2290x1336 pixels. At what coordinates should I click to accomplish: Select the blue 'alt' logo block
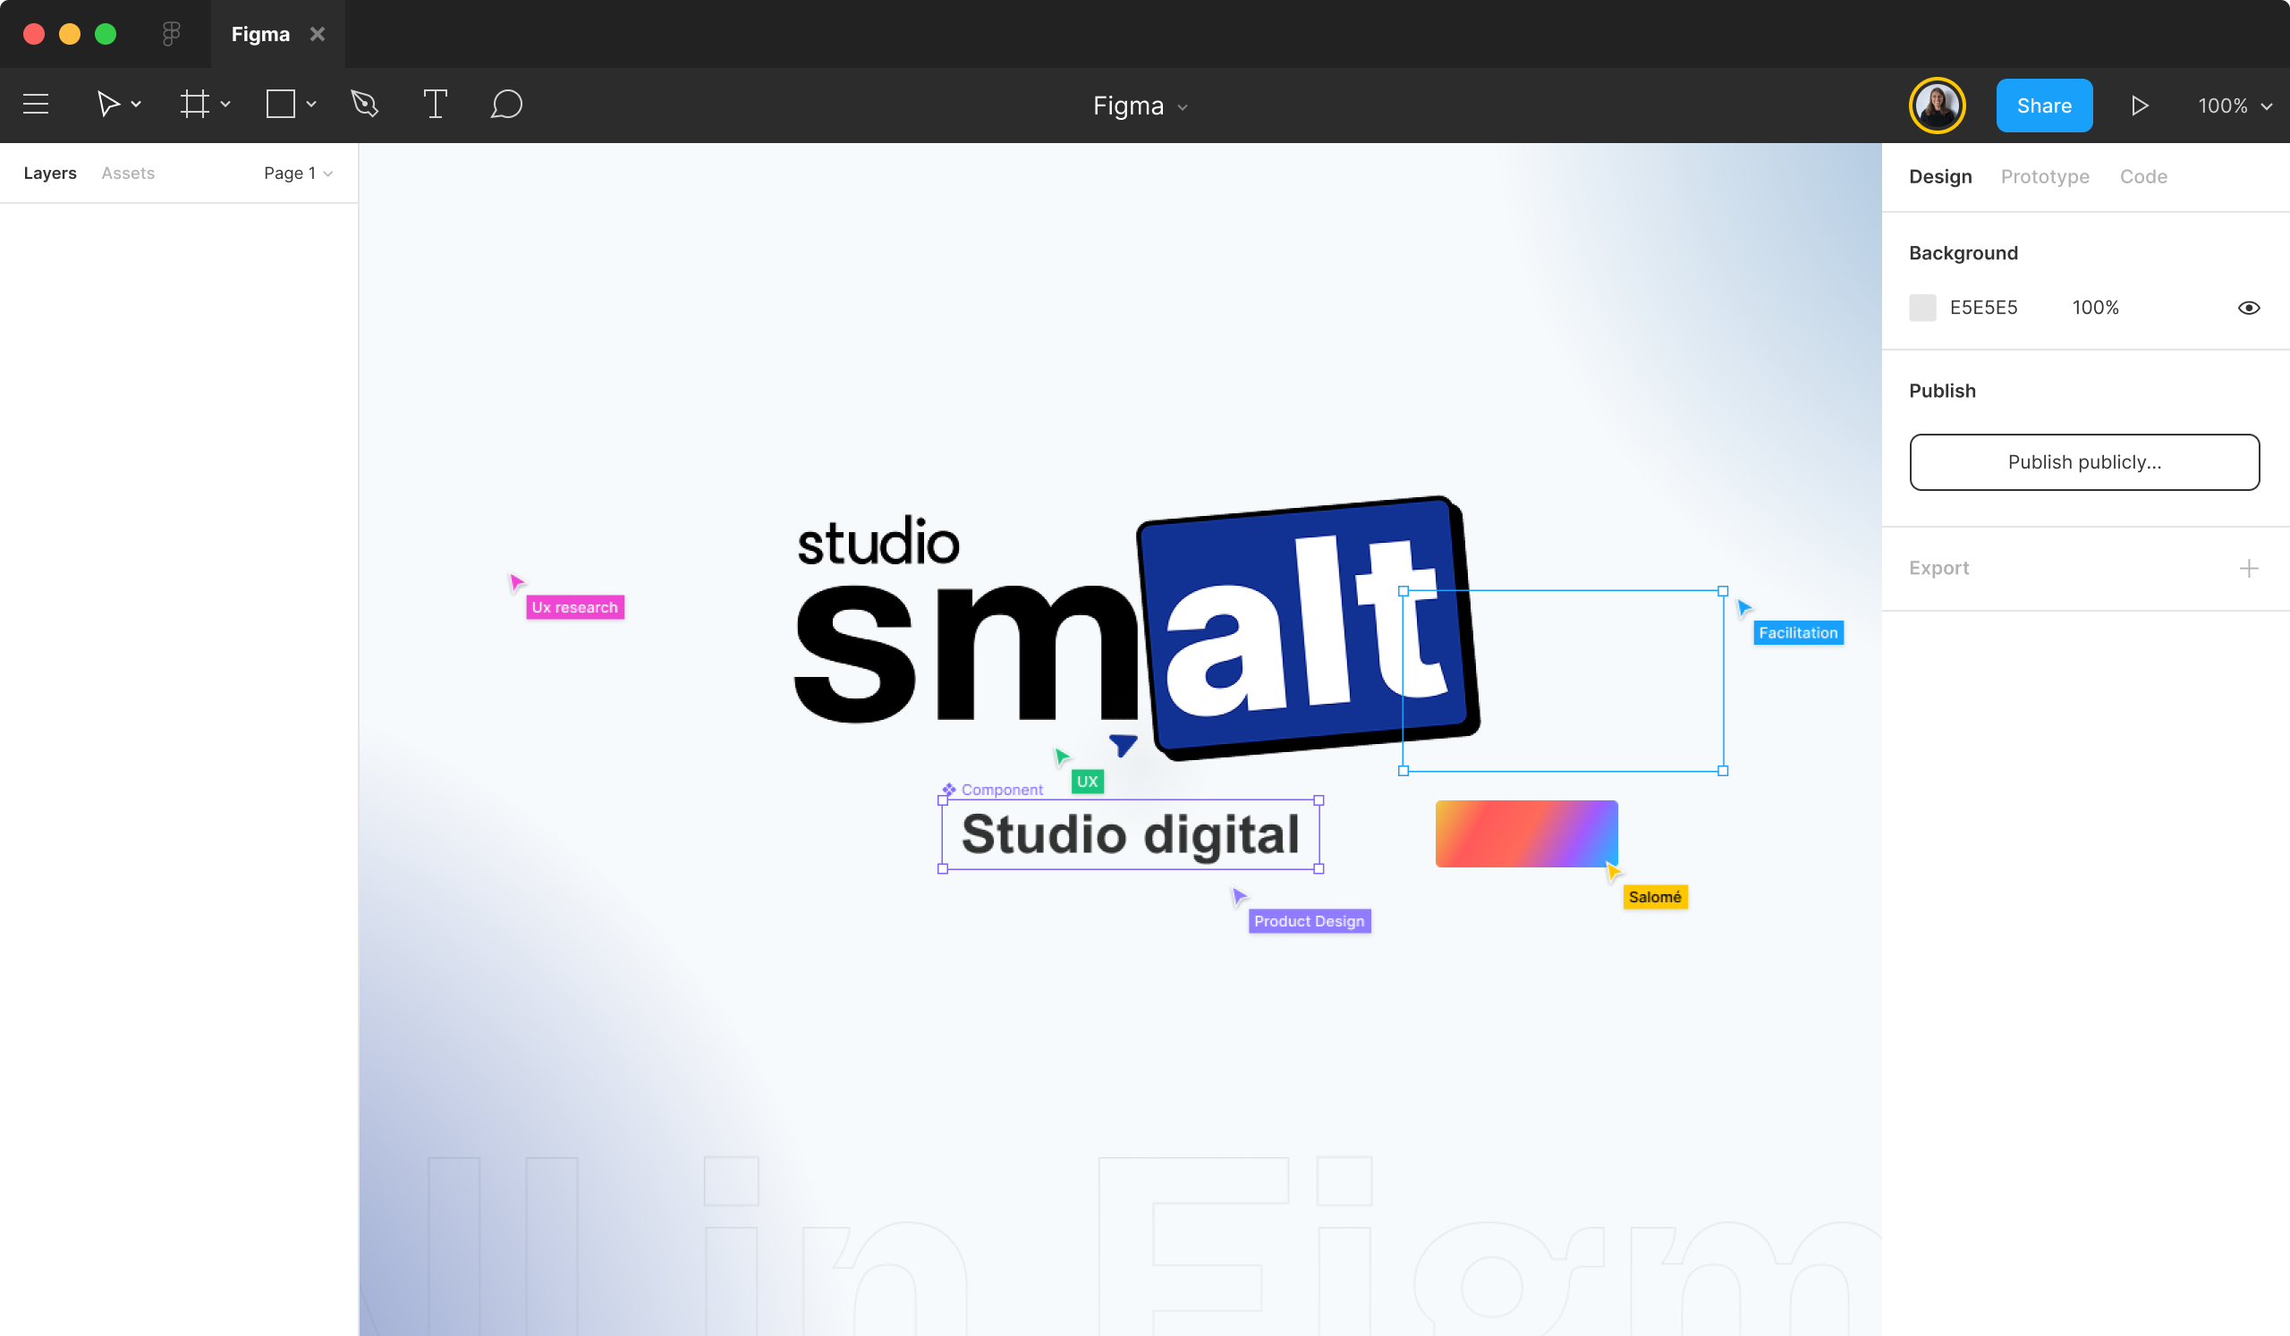tap(1307, 627)
